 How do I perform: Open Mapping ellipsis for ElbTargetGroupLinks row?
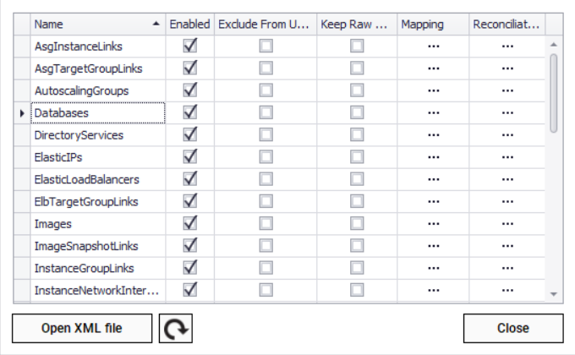[434, 202]
